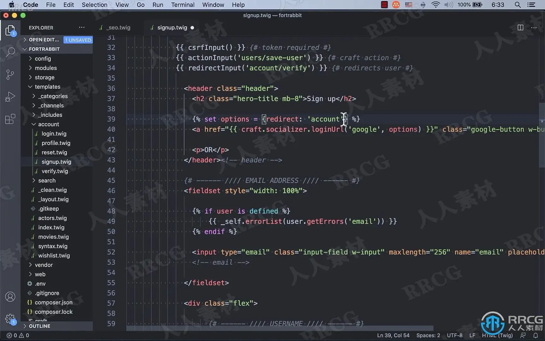Open the Manage gear menu
545x341 pixels.
pos(10,319)
